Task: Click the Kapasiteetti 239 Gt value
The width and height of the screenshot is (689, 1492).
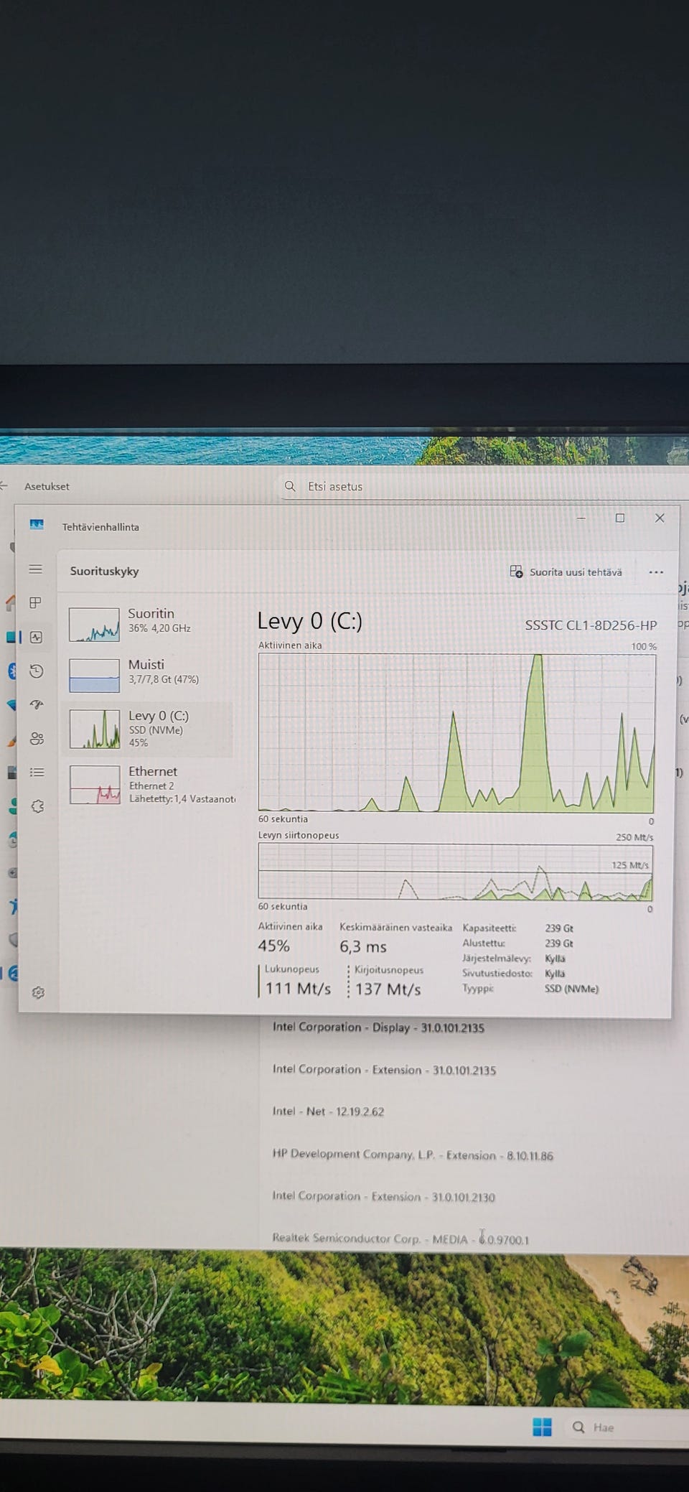Action: [559, 928]
